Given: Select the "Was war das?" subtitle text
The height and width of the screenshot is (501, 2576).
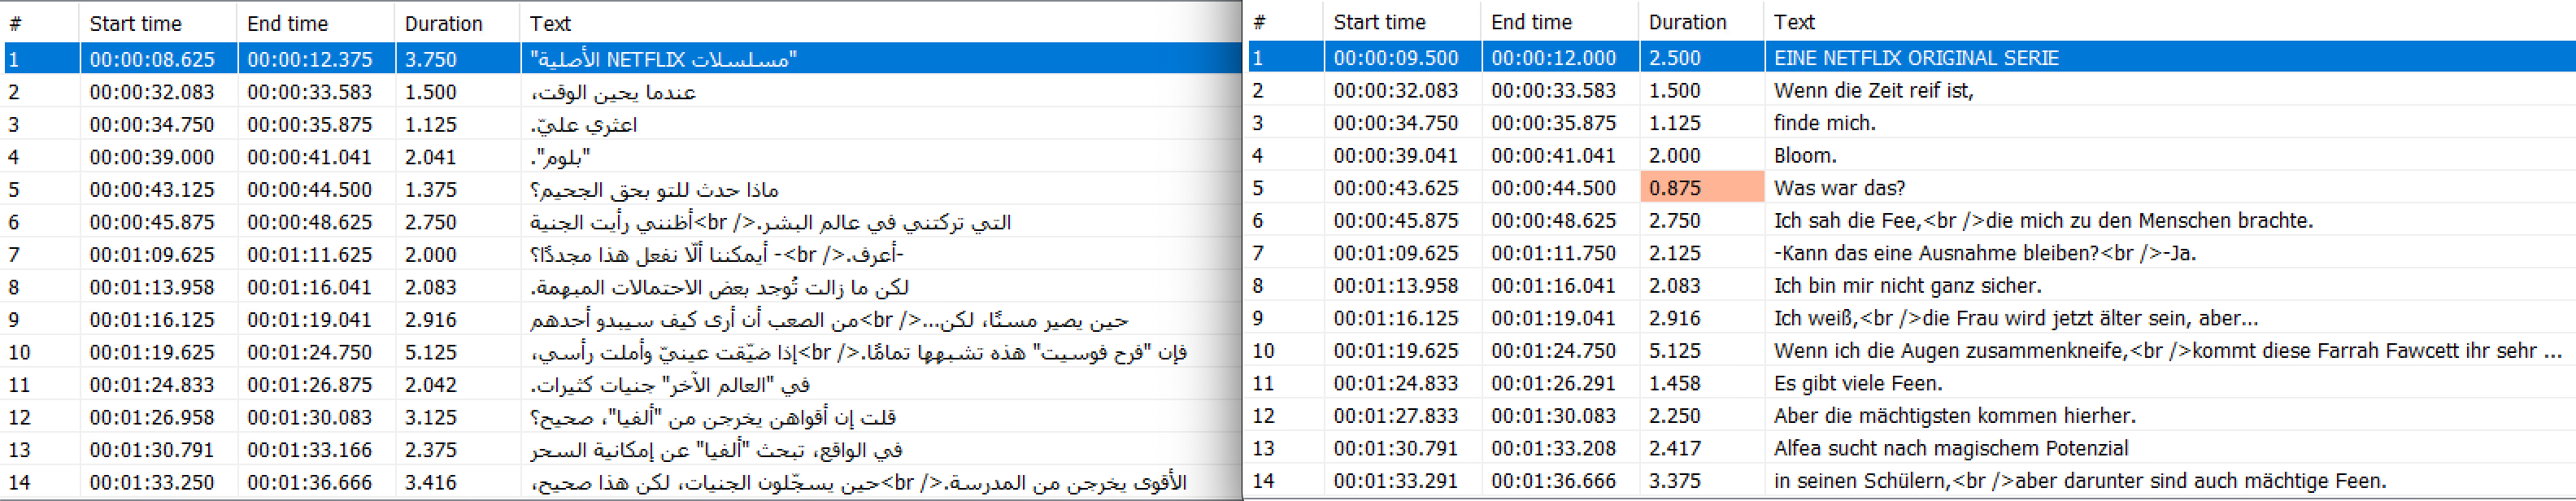Looking at the screenshot, I should 1839,188.
